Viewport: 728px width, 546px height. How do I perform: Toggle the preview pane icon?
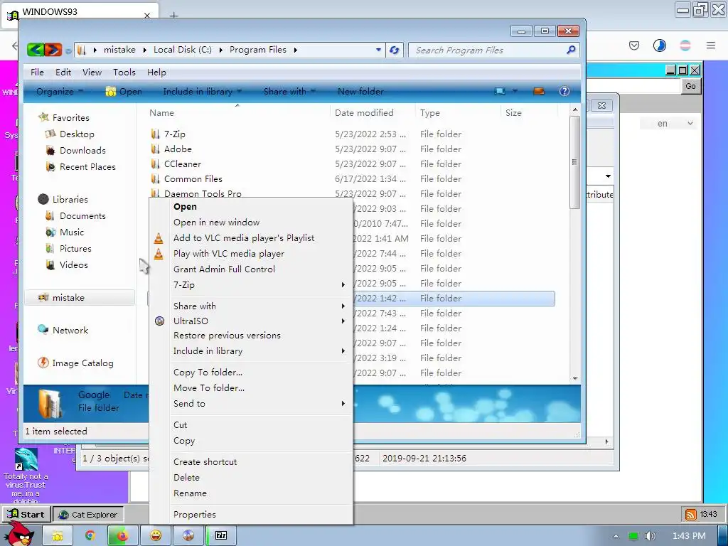(x=539, y=92)
